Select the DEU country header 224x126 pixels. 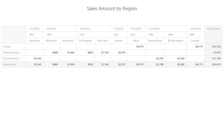click(133, 35)
